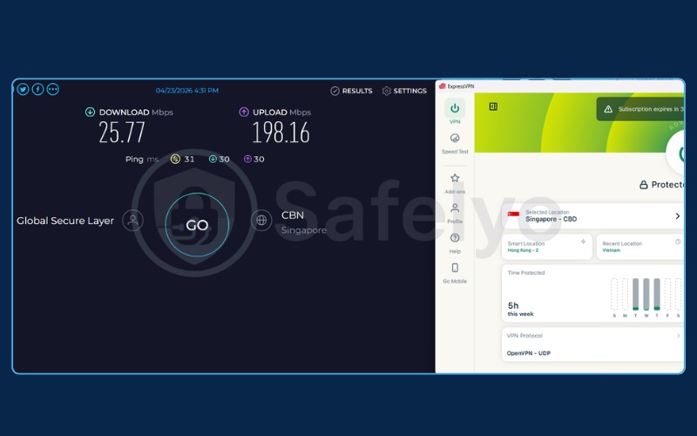Open Help in ExpressVPN sidebar
Screen dimensions: 697x436
click(455, 243)
